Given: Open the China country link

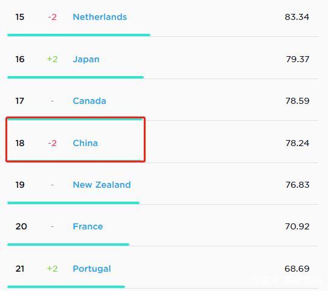Looking at the screenshot, I should tap(85, 143).
